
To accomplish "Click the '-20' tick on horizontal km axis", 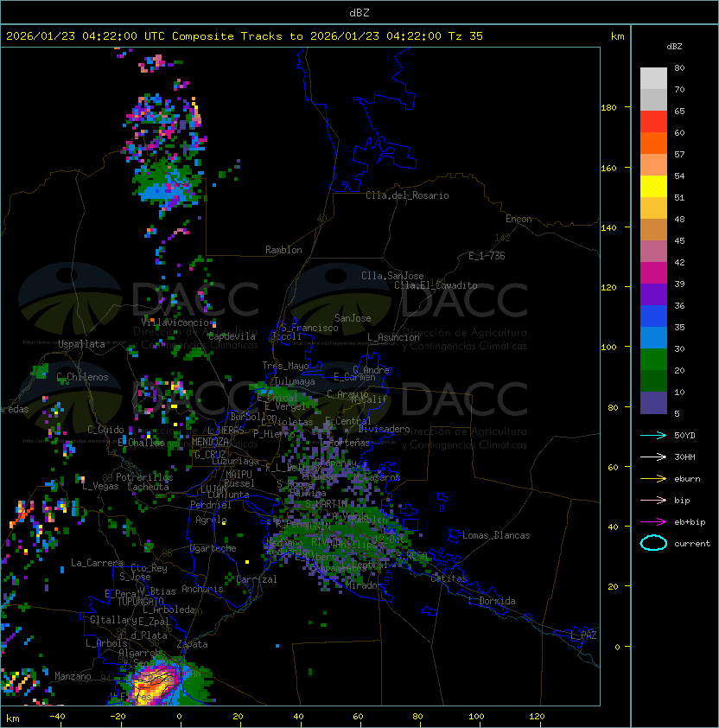I will click(x=118, y=717).
